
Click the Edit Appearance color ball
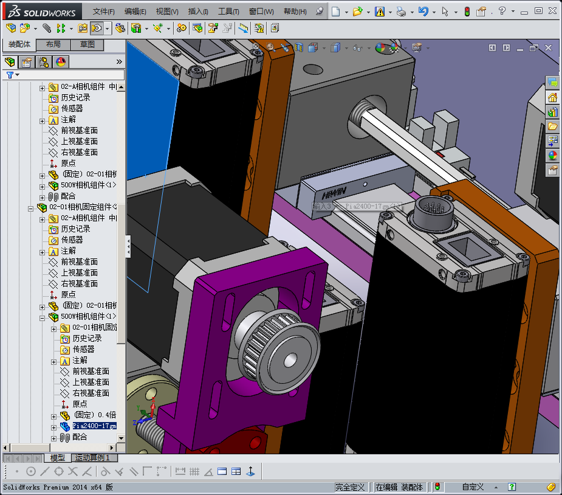[x=380, y=47]
